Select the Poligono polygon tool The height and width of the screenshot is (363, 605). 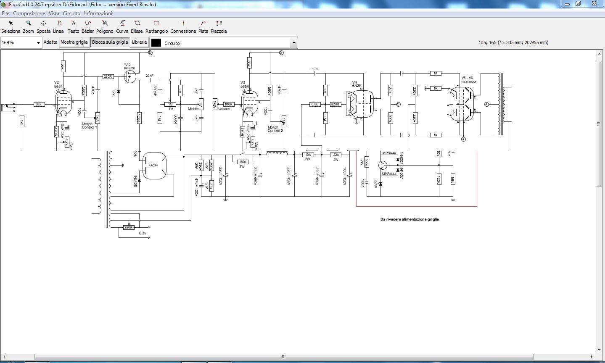(x=105, y=26)
